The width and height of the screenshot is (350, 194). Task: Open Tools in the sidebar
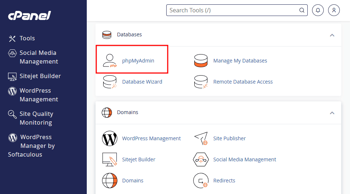pos(27,38)
